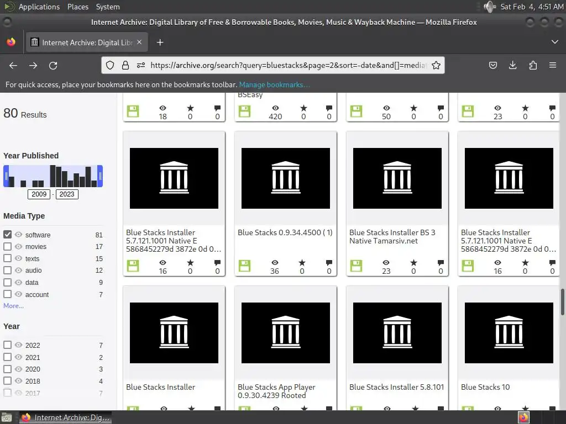Check the texts media type checkbox

tap(8, 258)
